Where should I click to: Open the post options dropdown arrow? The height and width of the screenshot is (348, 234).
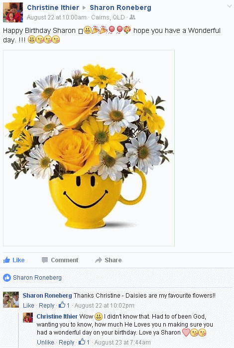pos(230,6)
